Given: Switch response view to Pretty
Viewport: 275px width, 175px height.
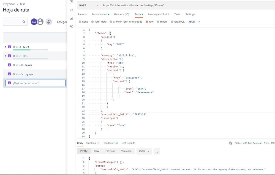Looking at the screenshot, I should (x=84, y=151).
